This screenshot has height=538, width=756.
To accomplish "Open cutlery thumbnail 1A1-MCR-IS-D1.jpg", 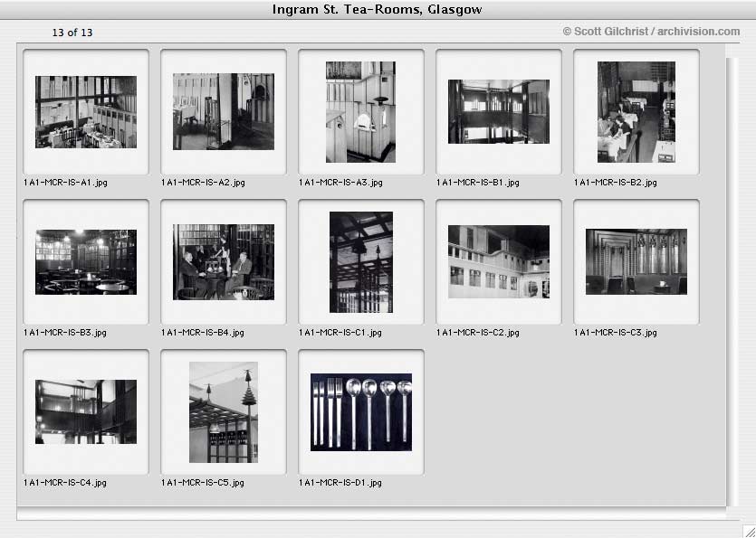I will 361,412.
